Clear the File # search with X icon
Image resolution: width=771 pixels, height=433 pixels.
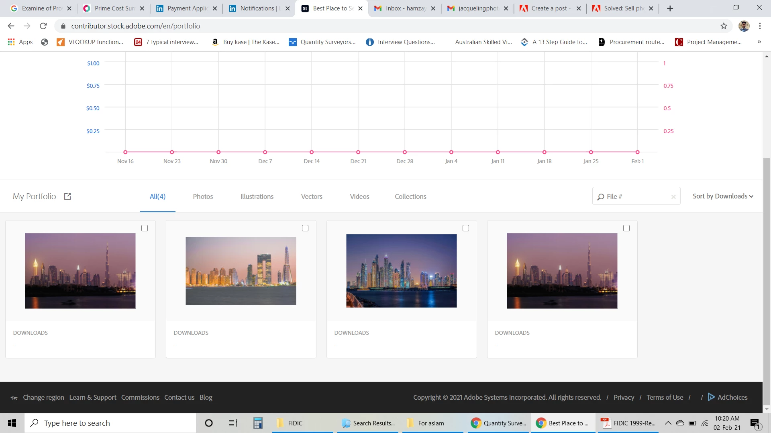pyautogui.click(x=673, y=196)
